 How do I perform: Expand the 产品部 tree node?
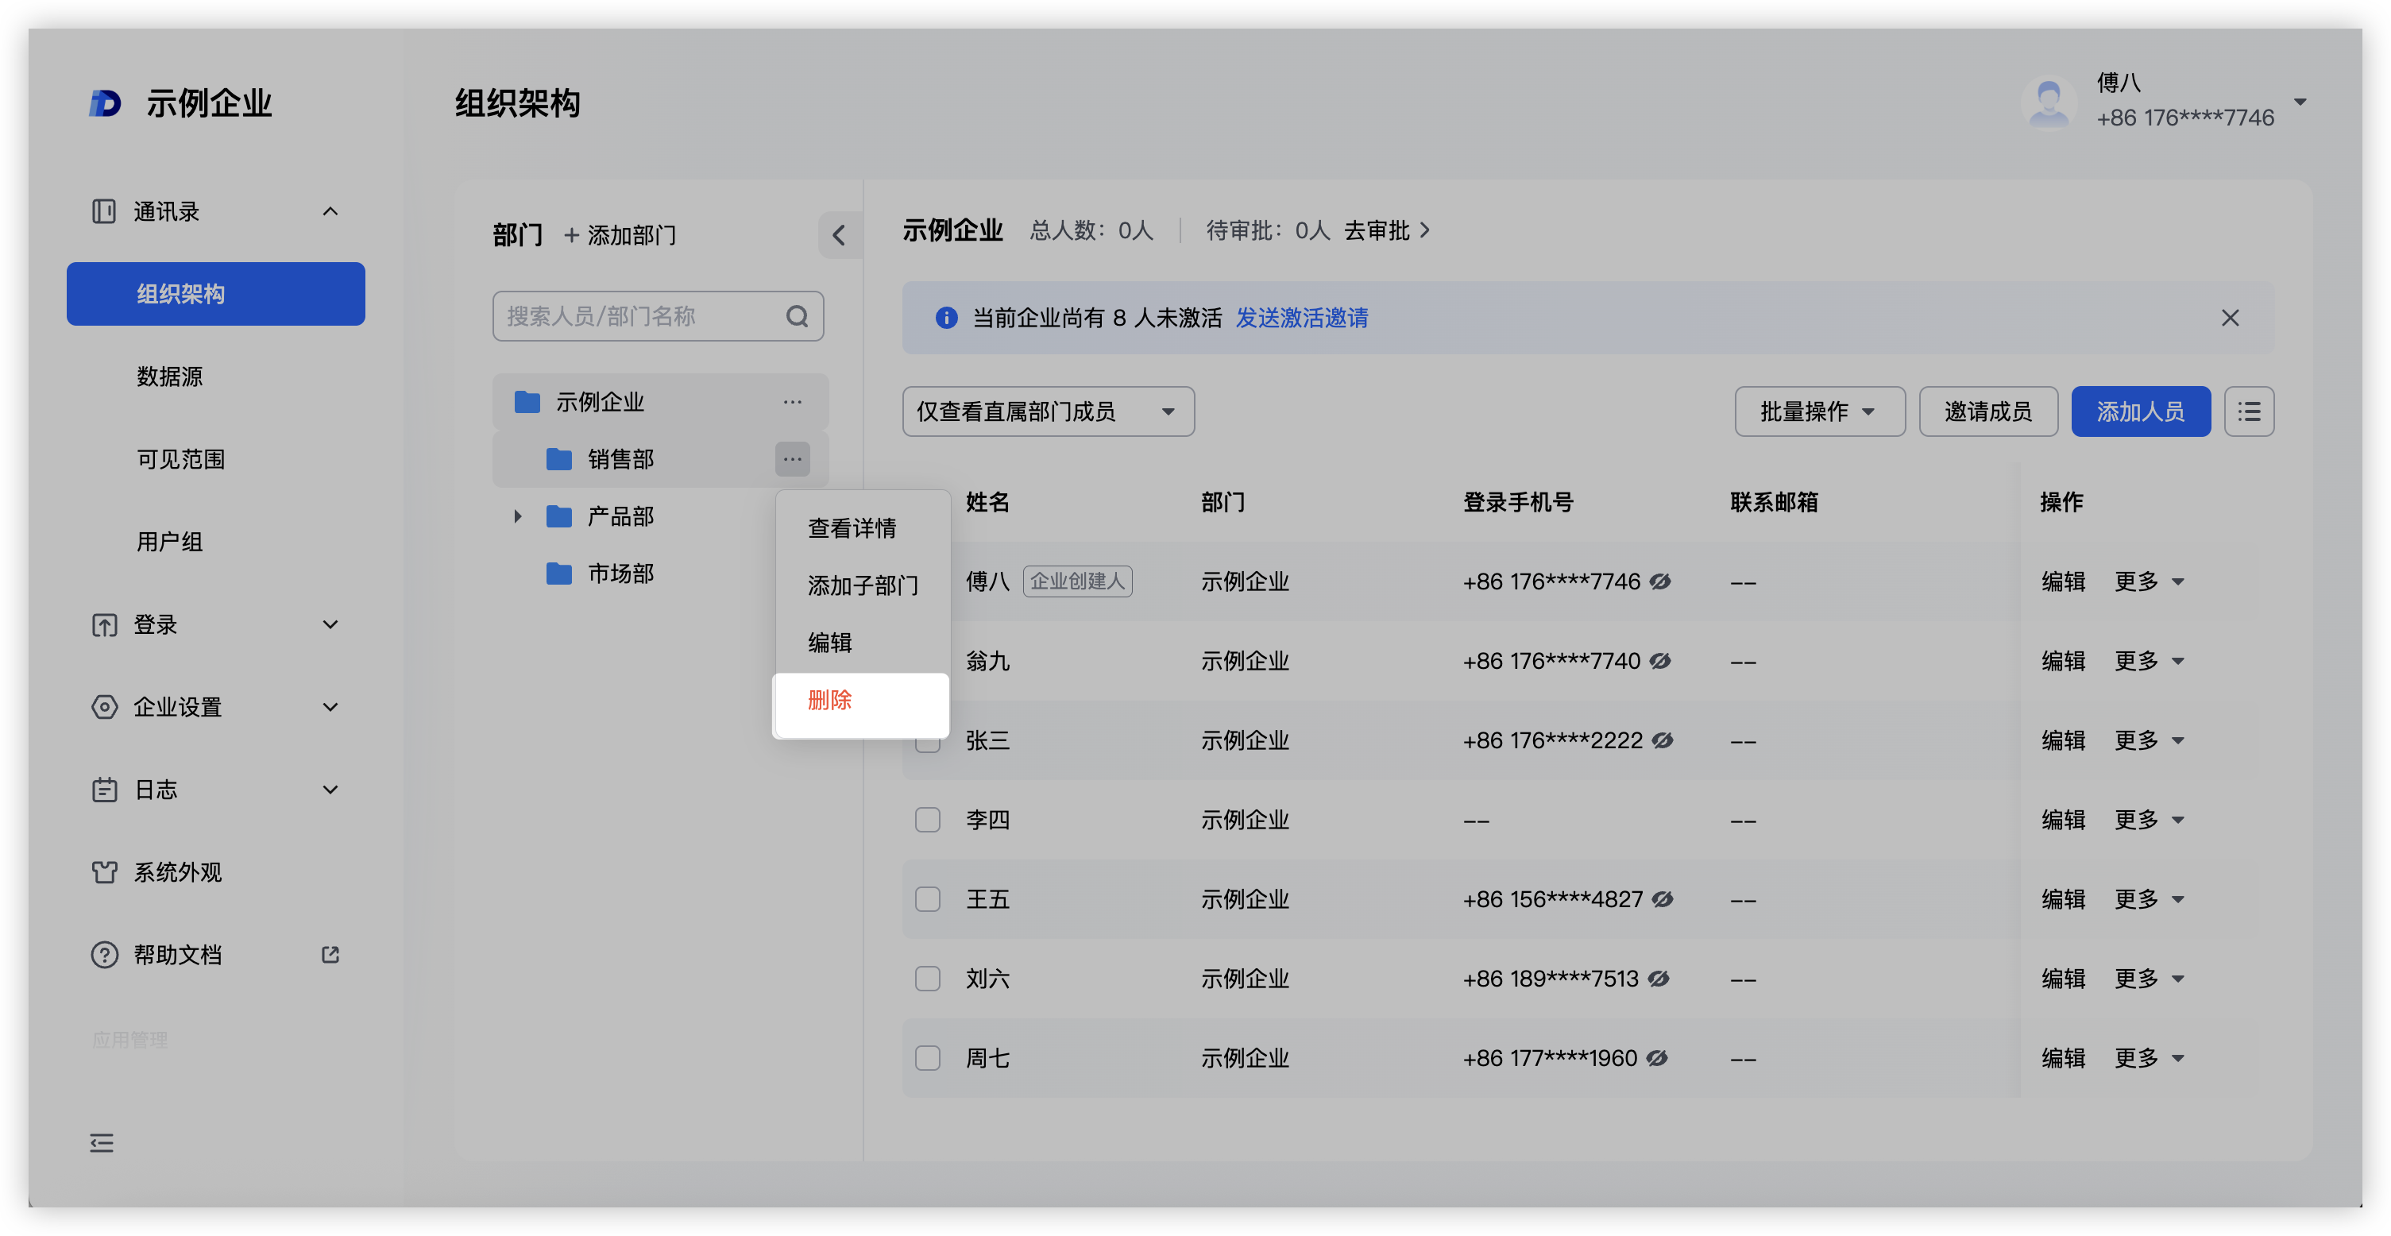(x=518, y=516)
